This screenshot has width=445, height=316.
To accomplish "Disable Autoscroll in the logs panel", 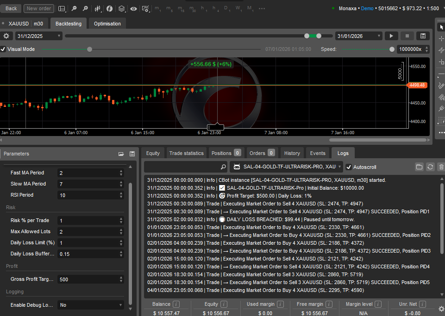I will (x=349, y=167).
